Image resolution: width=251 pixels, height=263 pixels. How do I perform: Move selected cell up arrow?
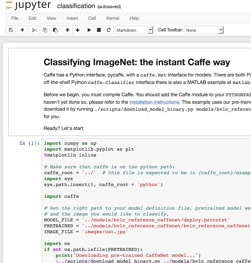[68, 30]
